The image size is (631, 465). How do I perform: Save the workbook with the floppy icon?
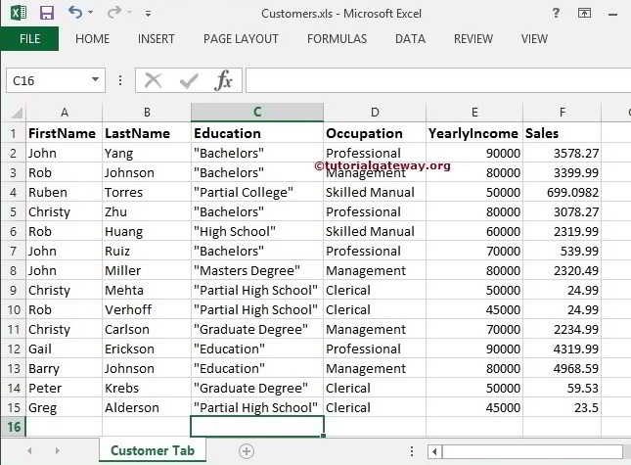pyautogui.click(x=47, y=13)
